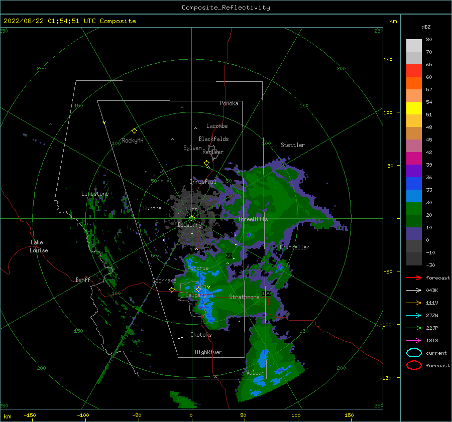Click the Lacombe city label

[217, 126]
